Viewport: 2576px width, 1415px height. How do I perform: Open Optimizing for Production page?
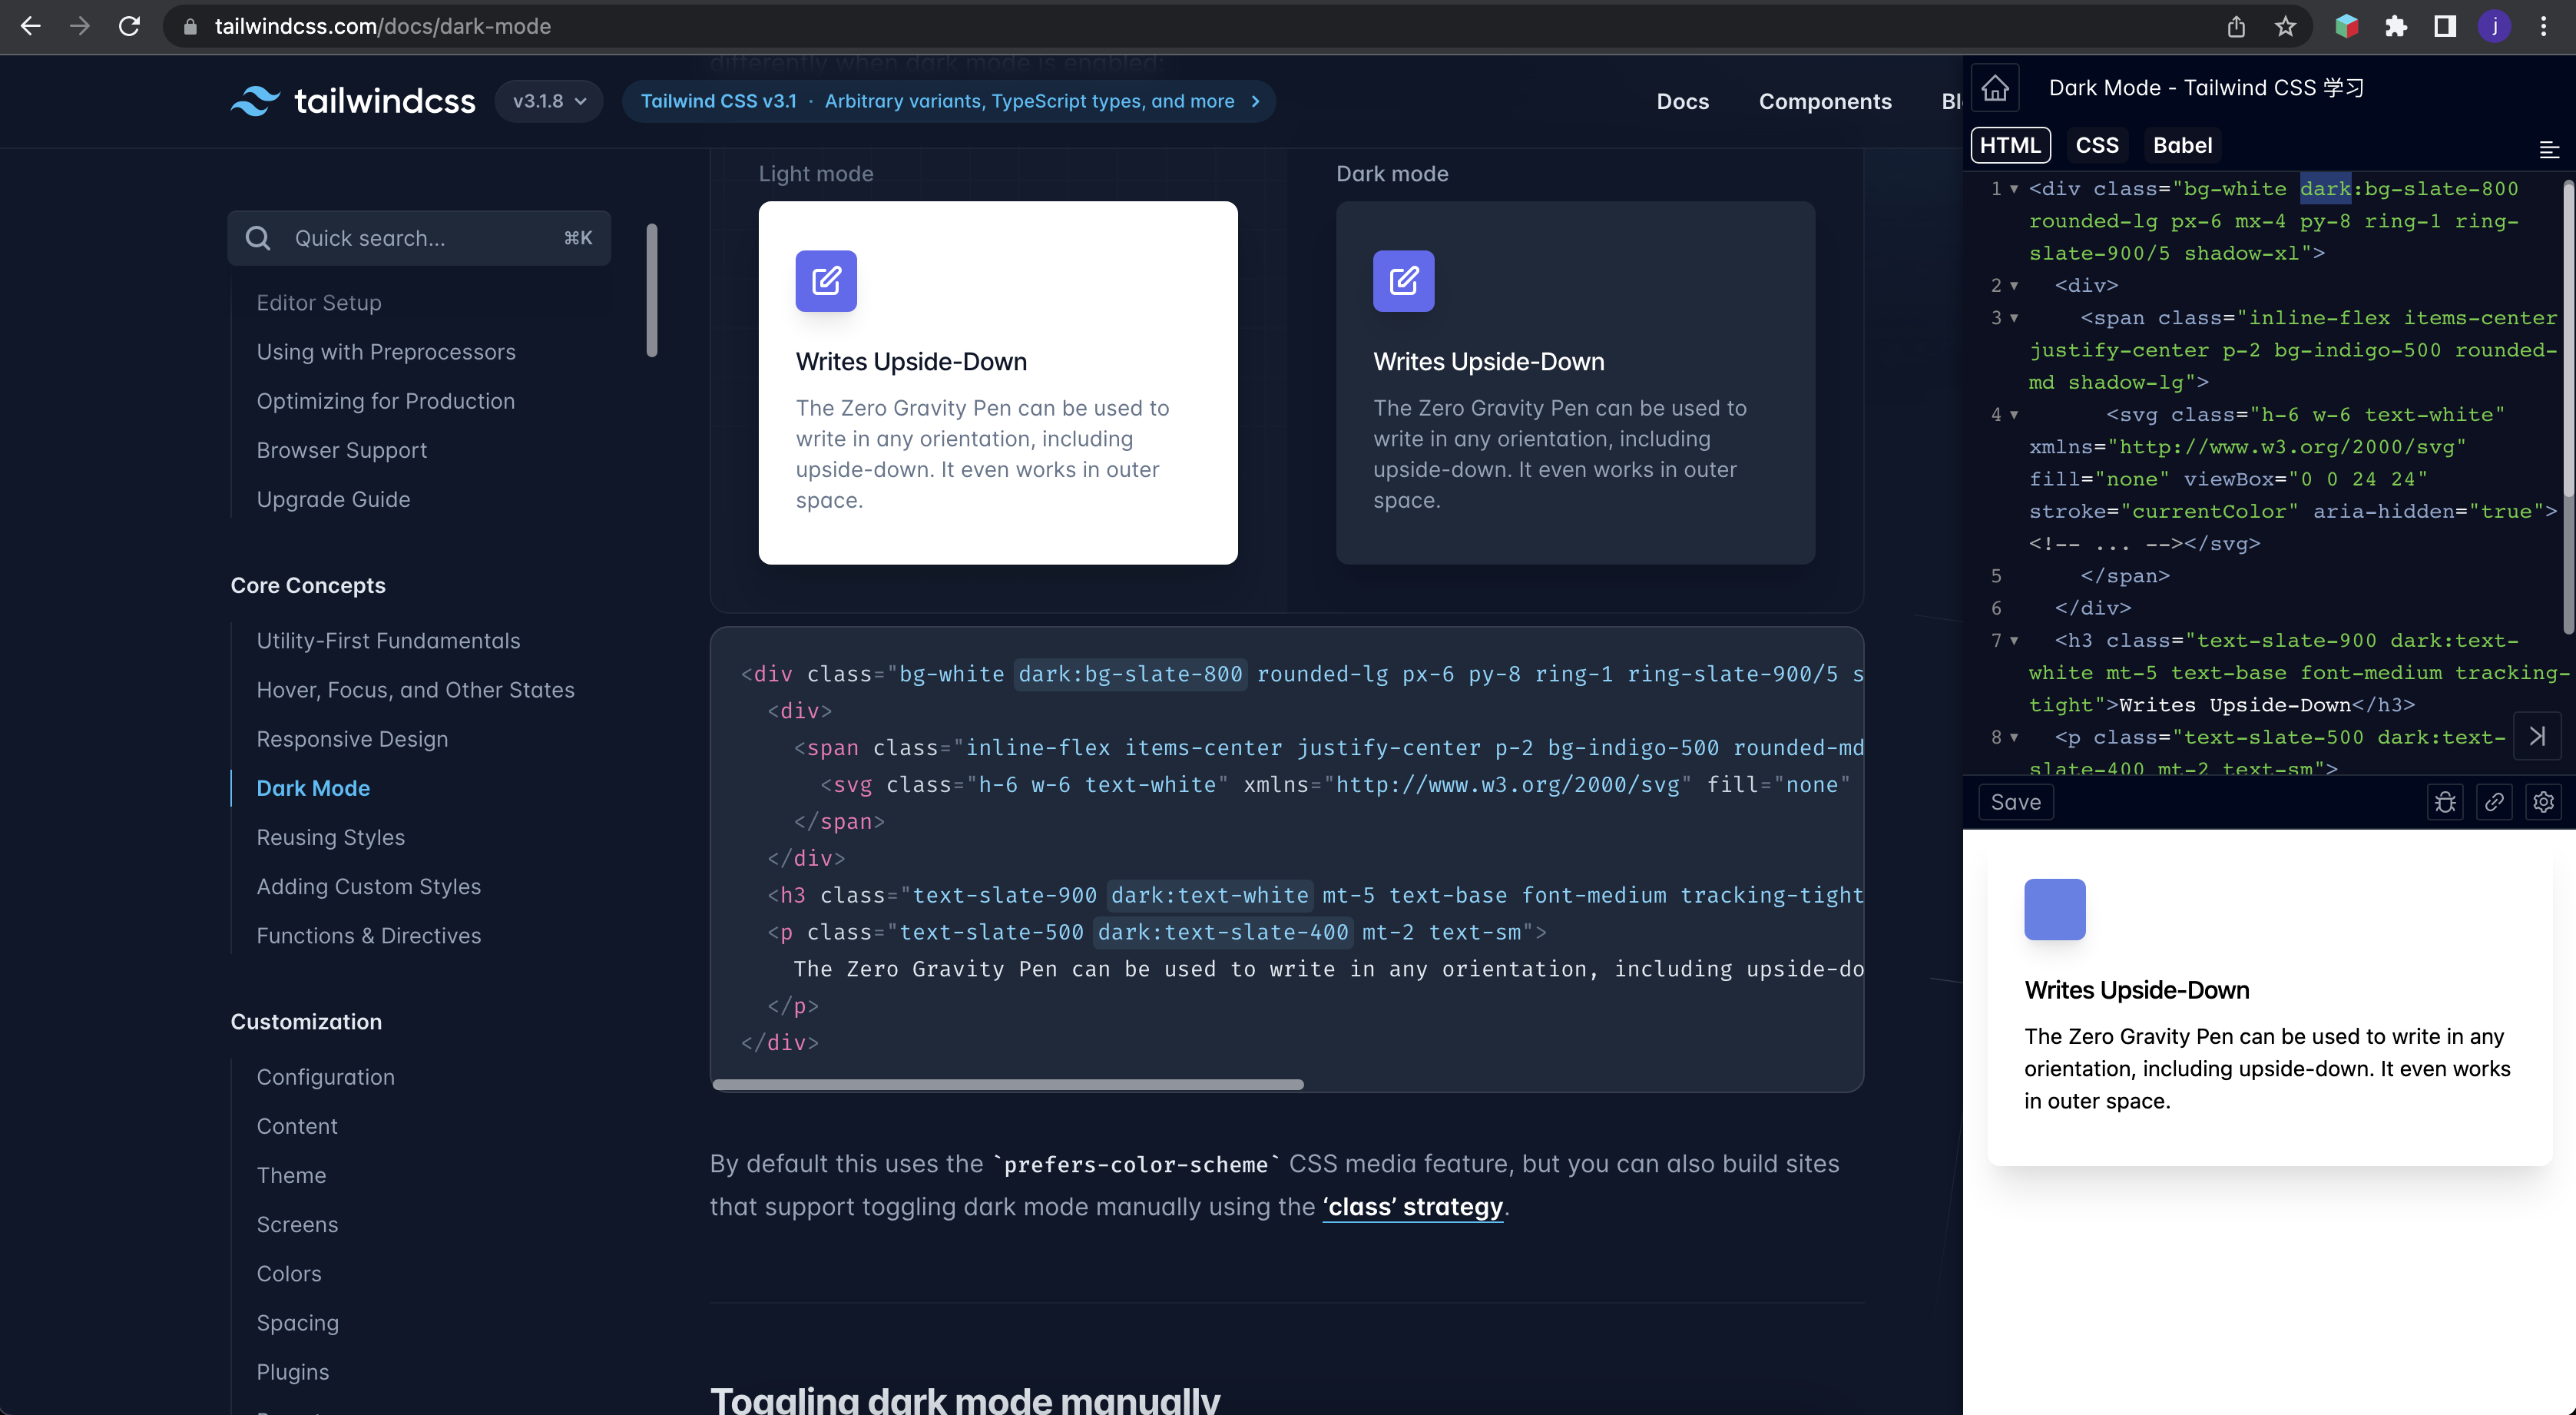(x=386, y=401)
